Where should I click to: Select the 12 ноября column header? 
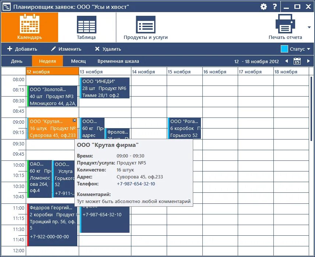tap(52, 72)
